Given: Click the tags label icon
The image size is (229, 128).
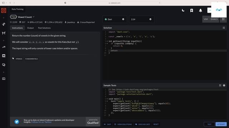Looking at the screenshot, I should [x=13, y=58].
